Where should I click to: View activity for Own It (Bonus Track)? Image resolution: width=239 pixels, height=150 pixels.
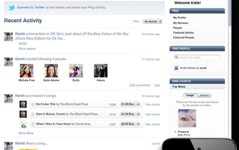[x=152, y=115]
